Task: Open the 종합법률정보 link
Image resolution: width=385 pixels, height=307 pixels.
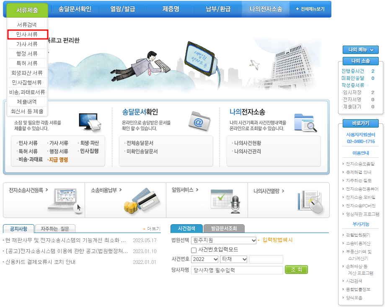Action: point(358,289)
